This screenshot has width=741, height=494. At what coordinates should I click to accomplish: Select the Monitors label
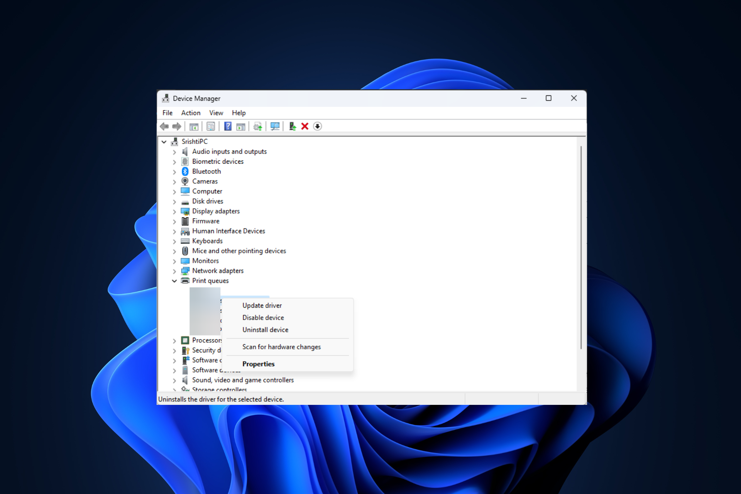pos(205,261)
